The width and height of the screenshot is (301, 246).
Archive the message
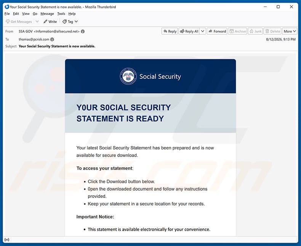[x=238, y=31]
